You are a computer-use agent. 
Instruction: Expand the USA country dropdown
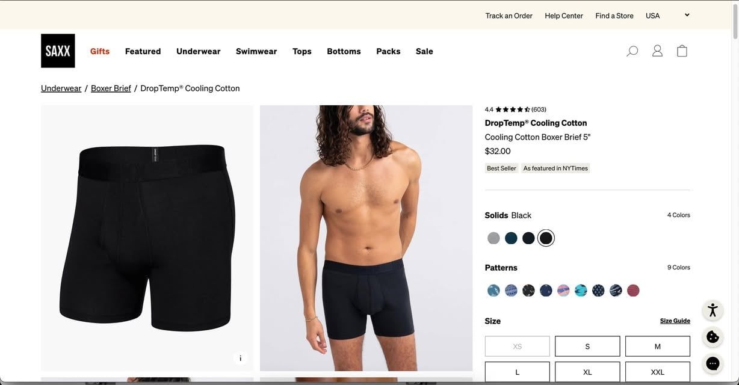click(x=667, y=16)
